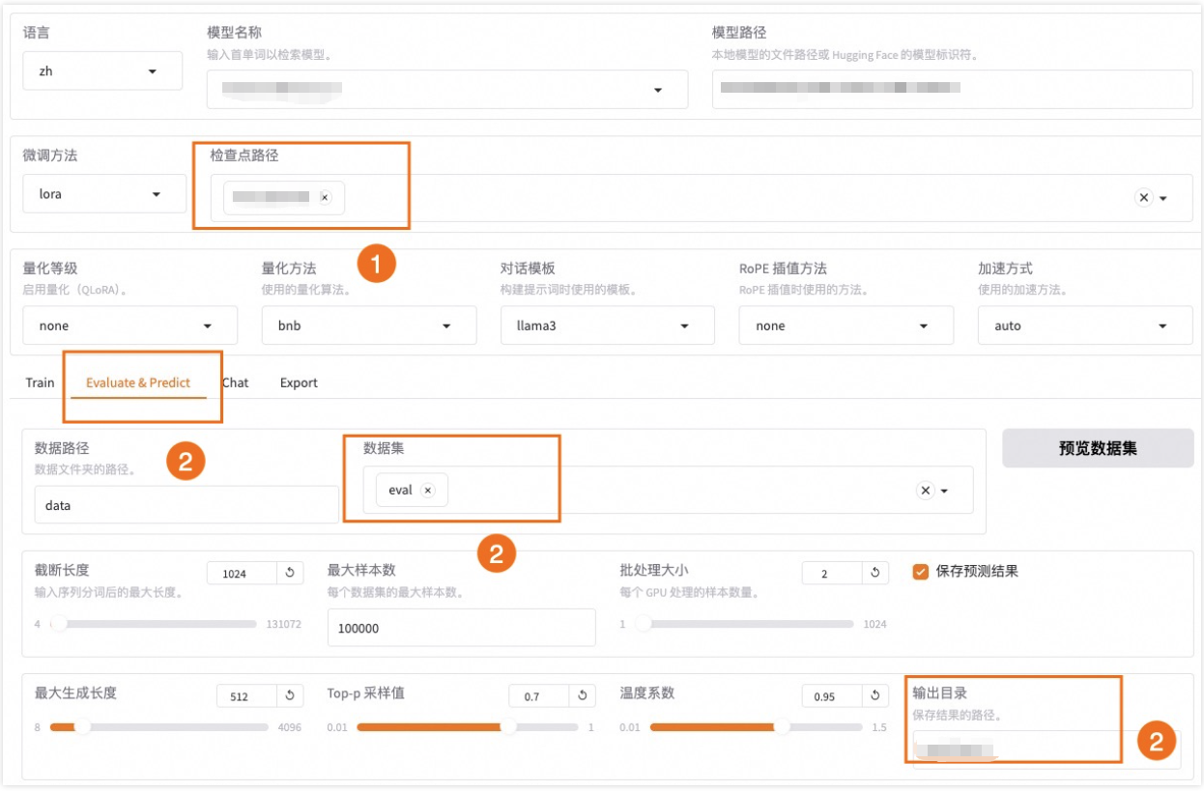Open the chat template llama3 dropdown
The height and width of the screenshot is (791, 1204).
pos(608,325)
